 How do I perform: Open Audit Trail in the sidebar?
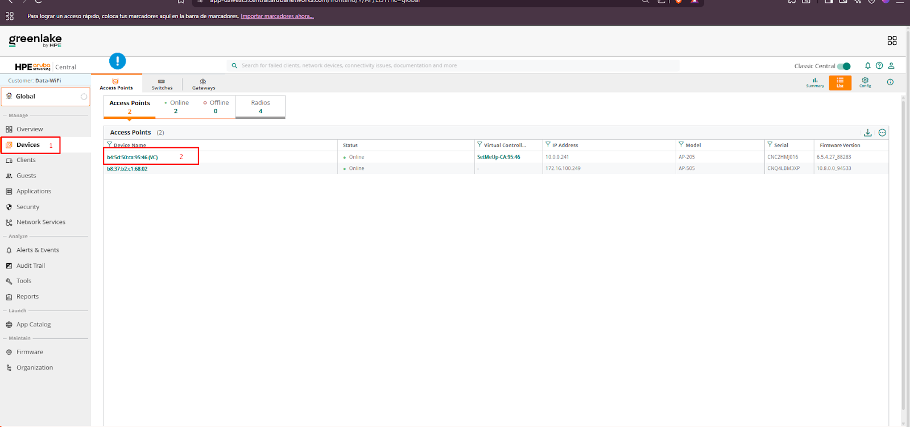point(31,266)
